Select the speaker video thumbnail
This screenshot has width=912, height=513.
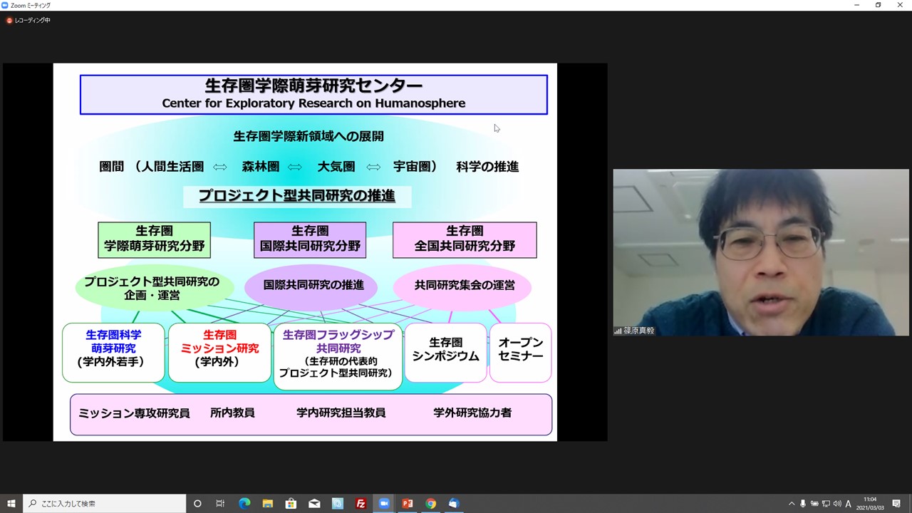761,252
